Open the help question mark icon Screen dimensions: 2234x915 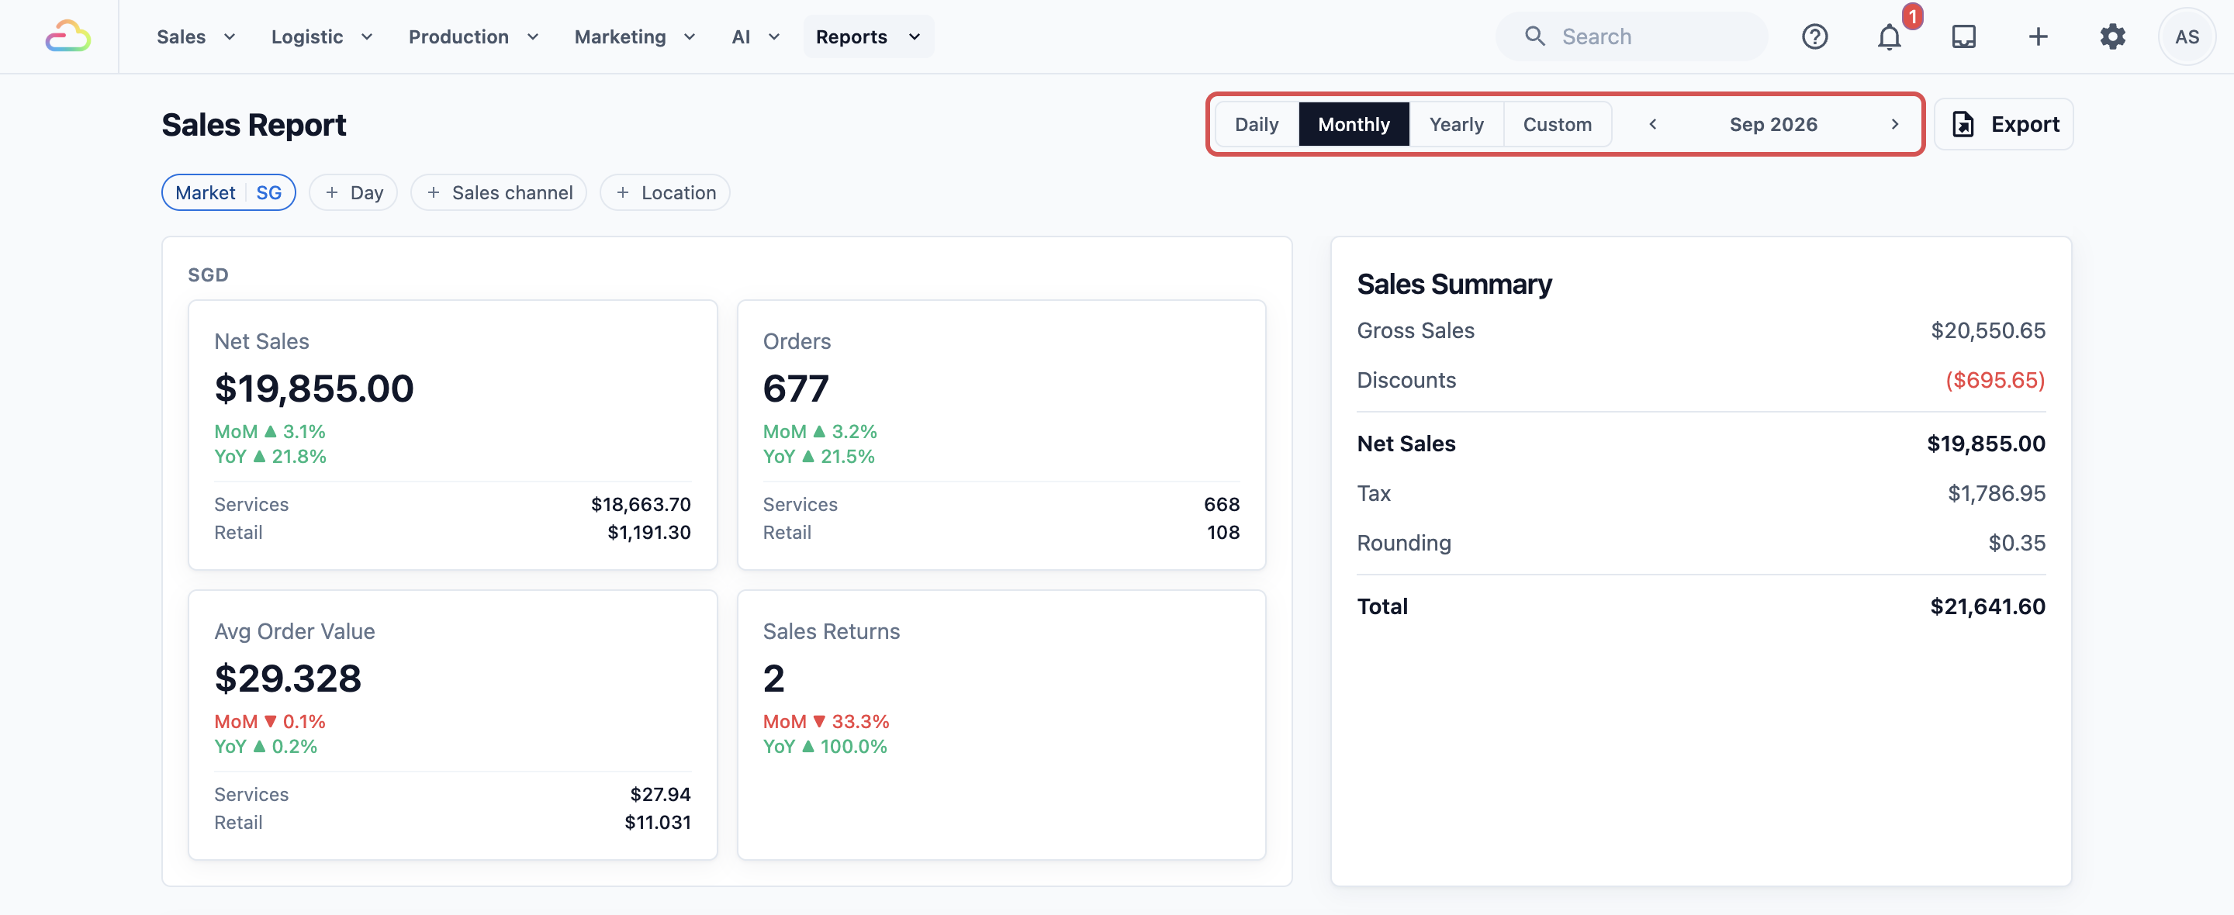pyautogui.click(x=1814, y=36)
